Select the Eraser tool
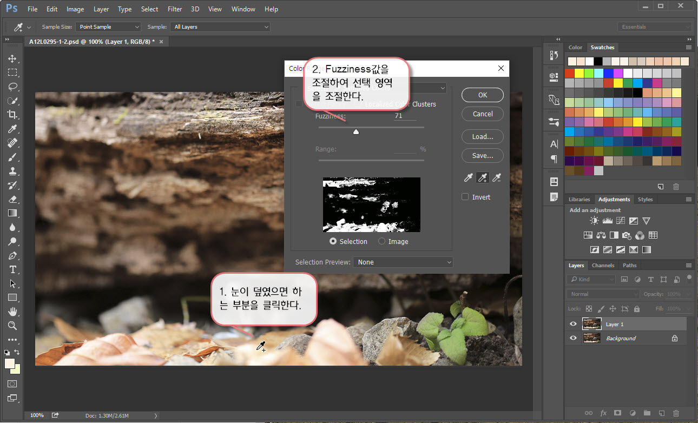The height and width of the screenshot is (423, 698). tap(12, 199)
